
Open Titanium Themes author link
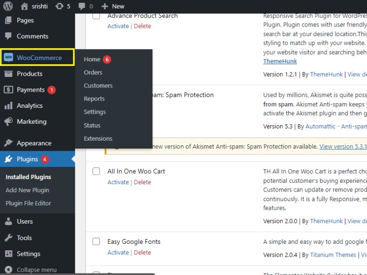tap(333, 255)
